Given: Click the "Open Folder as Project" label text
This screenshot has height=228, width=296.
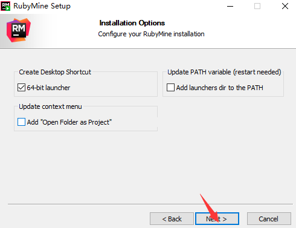Looking at the screenshot, I should [76, 122].
